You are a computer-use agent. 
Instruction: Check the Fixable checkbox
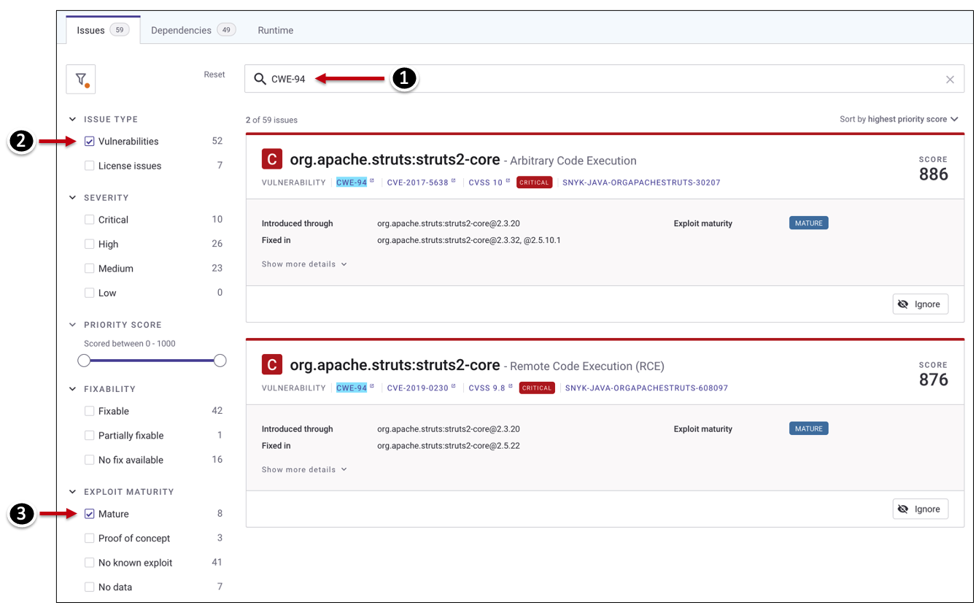89,411
